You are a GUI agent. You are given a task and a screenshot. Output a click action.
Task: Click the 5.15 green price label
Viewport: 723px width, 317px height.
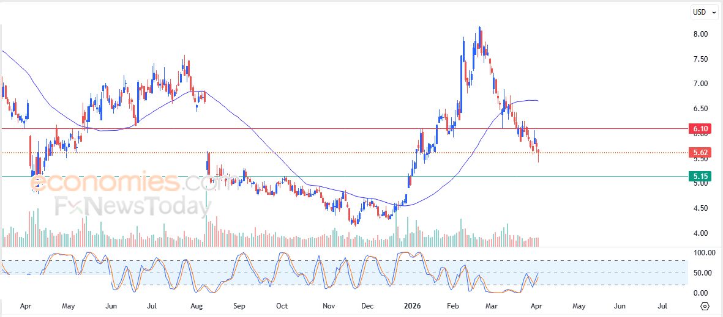[x=699, y=177]
